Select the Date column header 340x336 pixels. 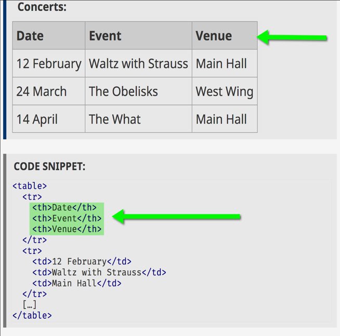point(49,35)
